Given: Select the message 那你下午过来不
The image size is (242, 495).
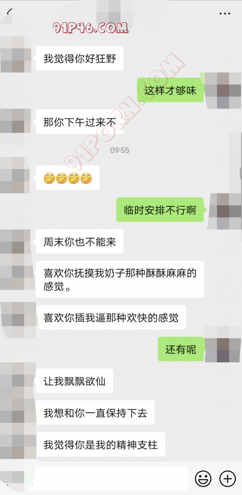Looking at the screenshot, I should pyautogui.click(x=80, y=122).
